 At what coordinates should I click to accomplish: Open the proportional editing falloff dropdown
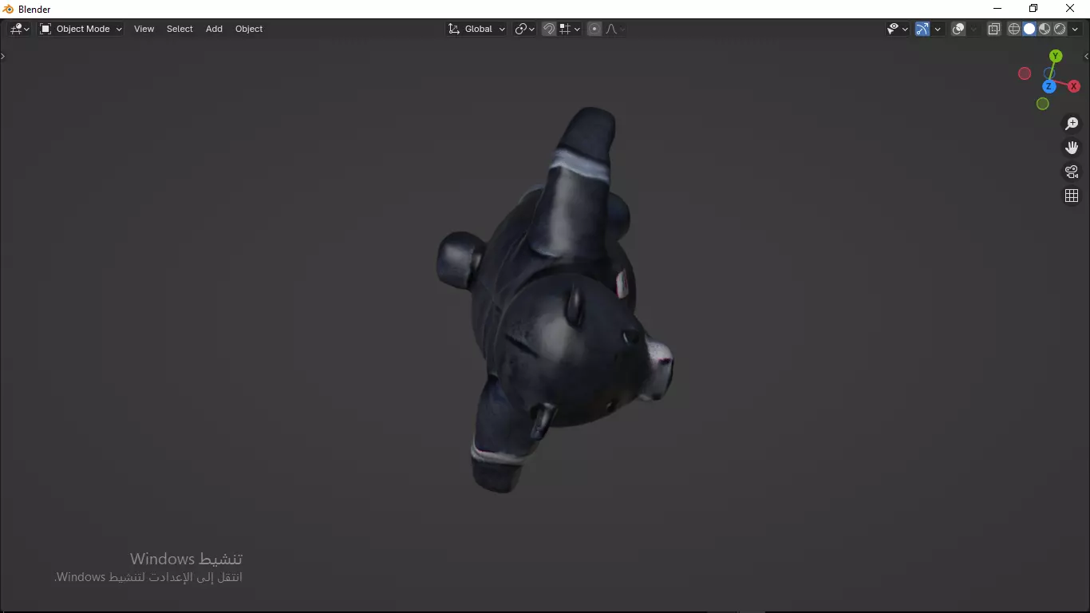(614, 29)
